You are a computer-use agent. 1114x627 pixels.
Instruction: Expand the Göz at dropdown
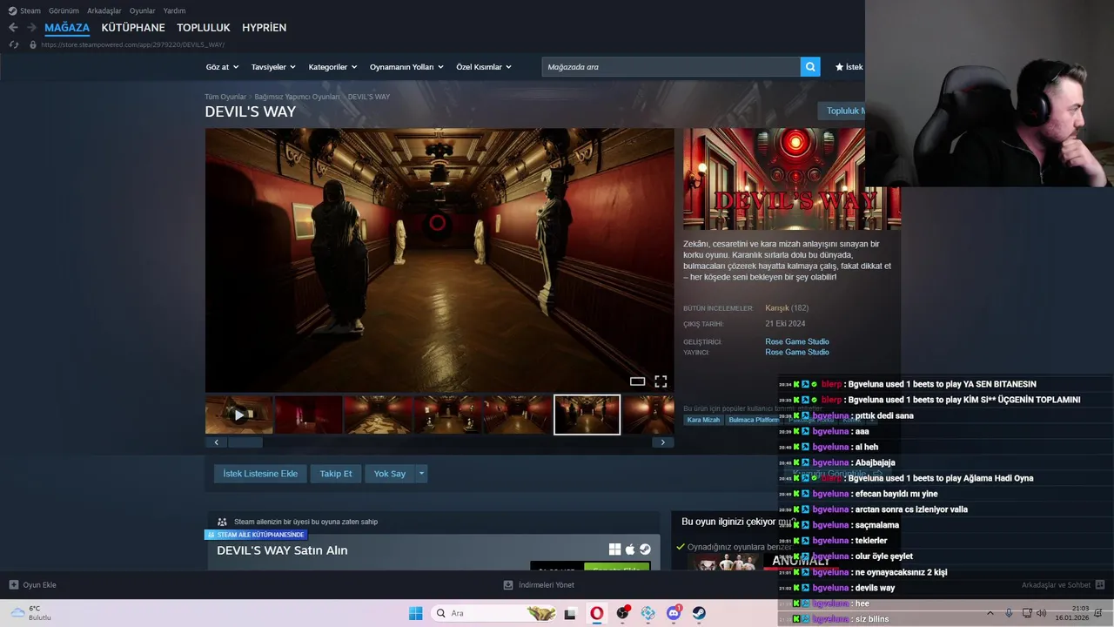221,67
